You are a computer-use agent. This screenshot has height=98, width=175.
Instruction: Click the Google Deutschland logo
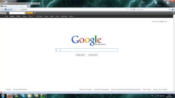[88, 41]
